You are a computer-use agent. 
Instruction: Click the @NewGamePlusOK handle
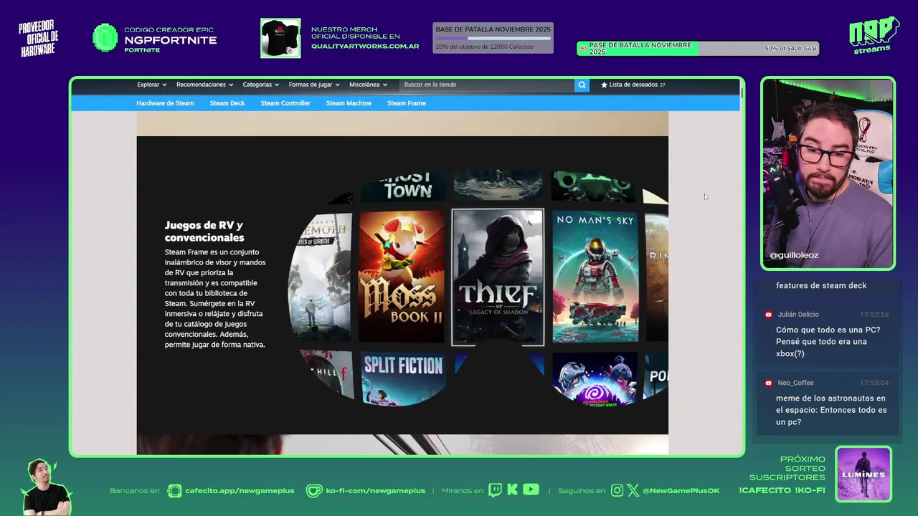click(681, 491)
